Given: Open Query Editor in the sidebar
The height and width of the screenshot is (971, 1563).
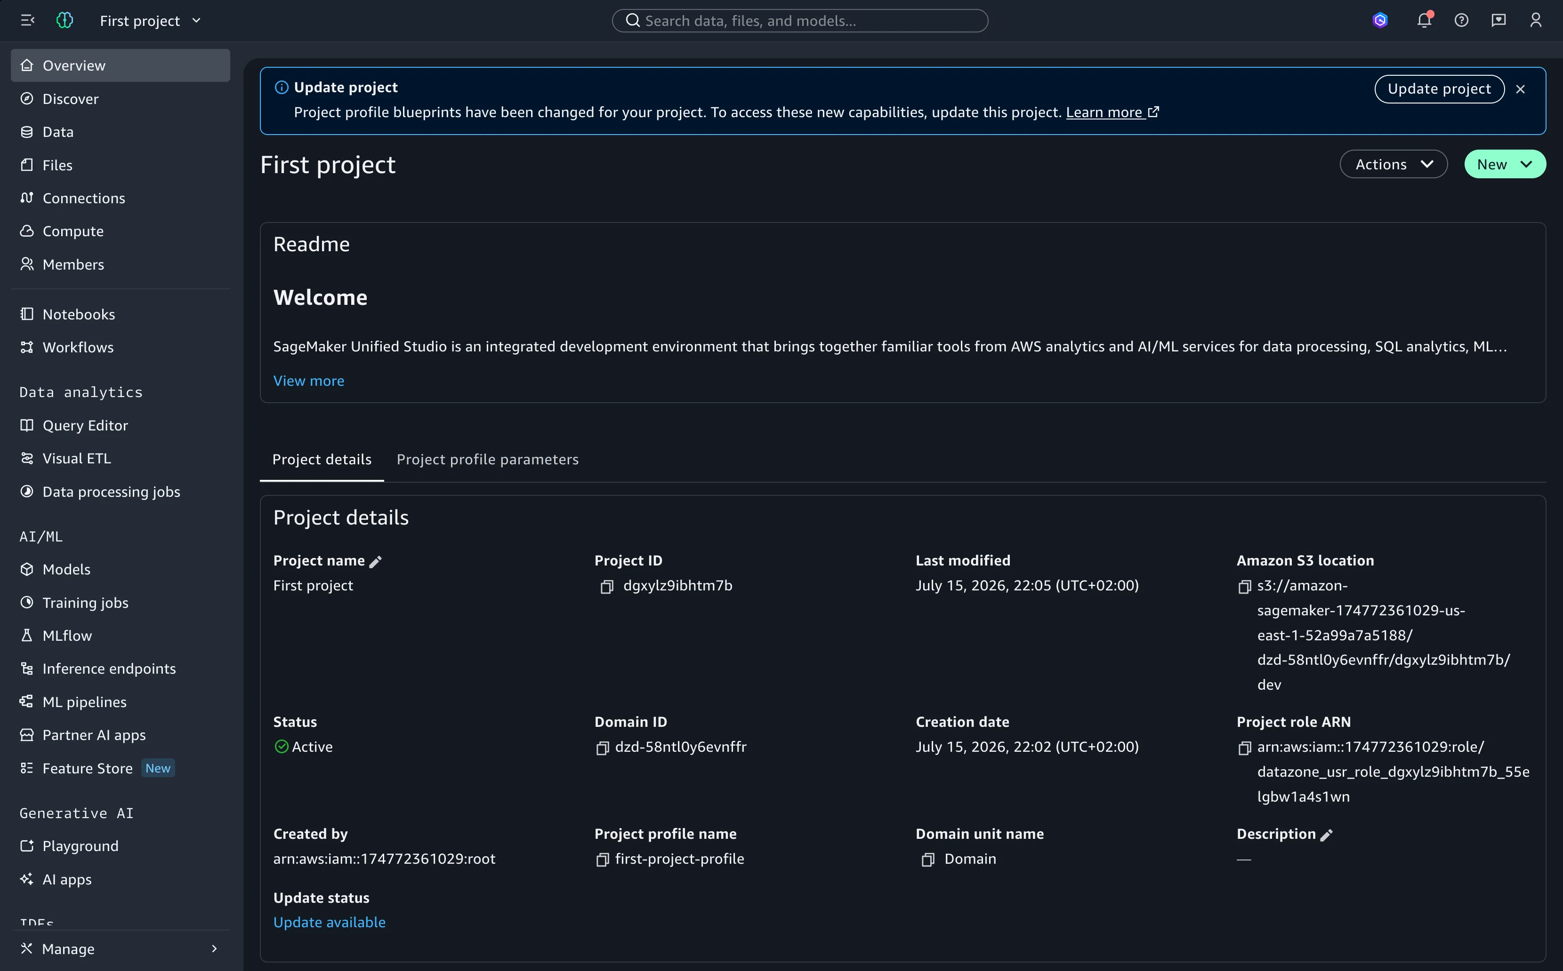Looking at the screenshot, I should click(x=120, y=425).
